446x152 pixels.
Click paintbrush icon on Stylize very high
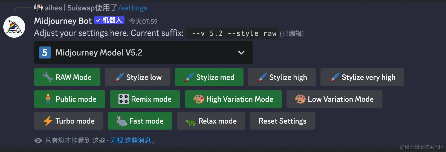coord(335,77)
